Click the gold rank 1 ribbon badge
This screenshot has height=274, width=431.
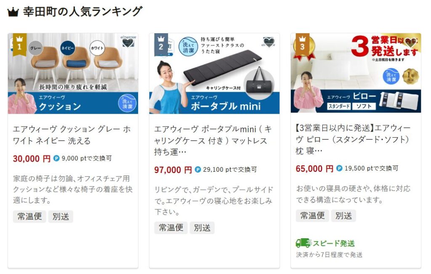(19, 44)
